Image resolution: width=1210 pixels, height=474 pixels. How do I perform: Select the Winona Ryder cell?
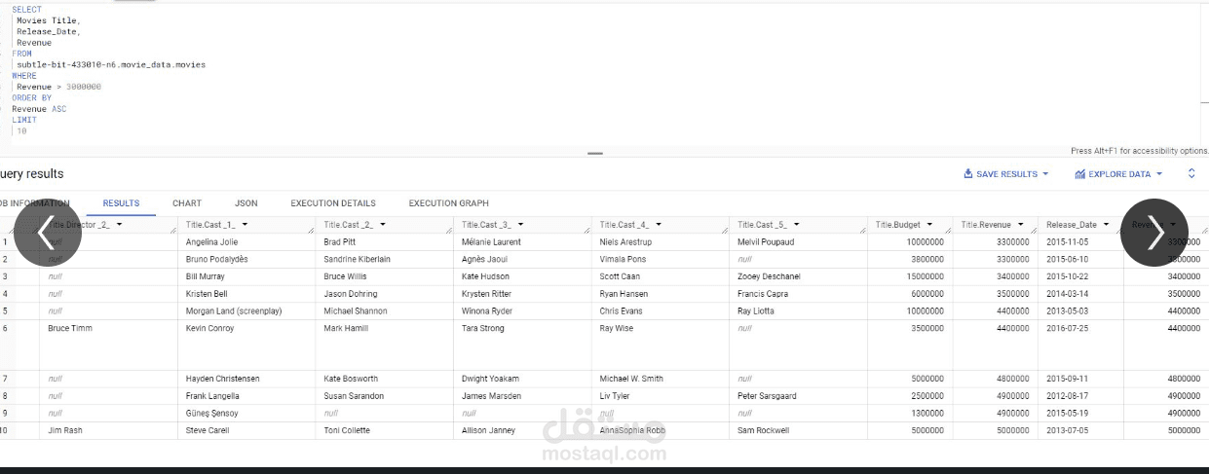(x=487, y=311)
